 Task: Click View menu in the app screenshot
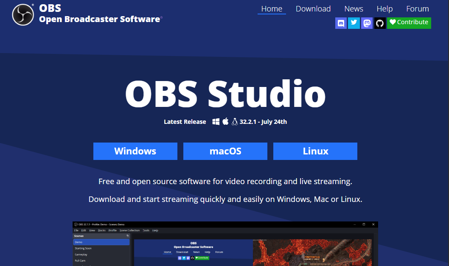pos(92,230)
